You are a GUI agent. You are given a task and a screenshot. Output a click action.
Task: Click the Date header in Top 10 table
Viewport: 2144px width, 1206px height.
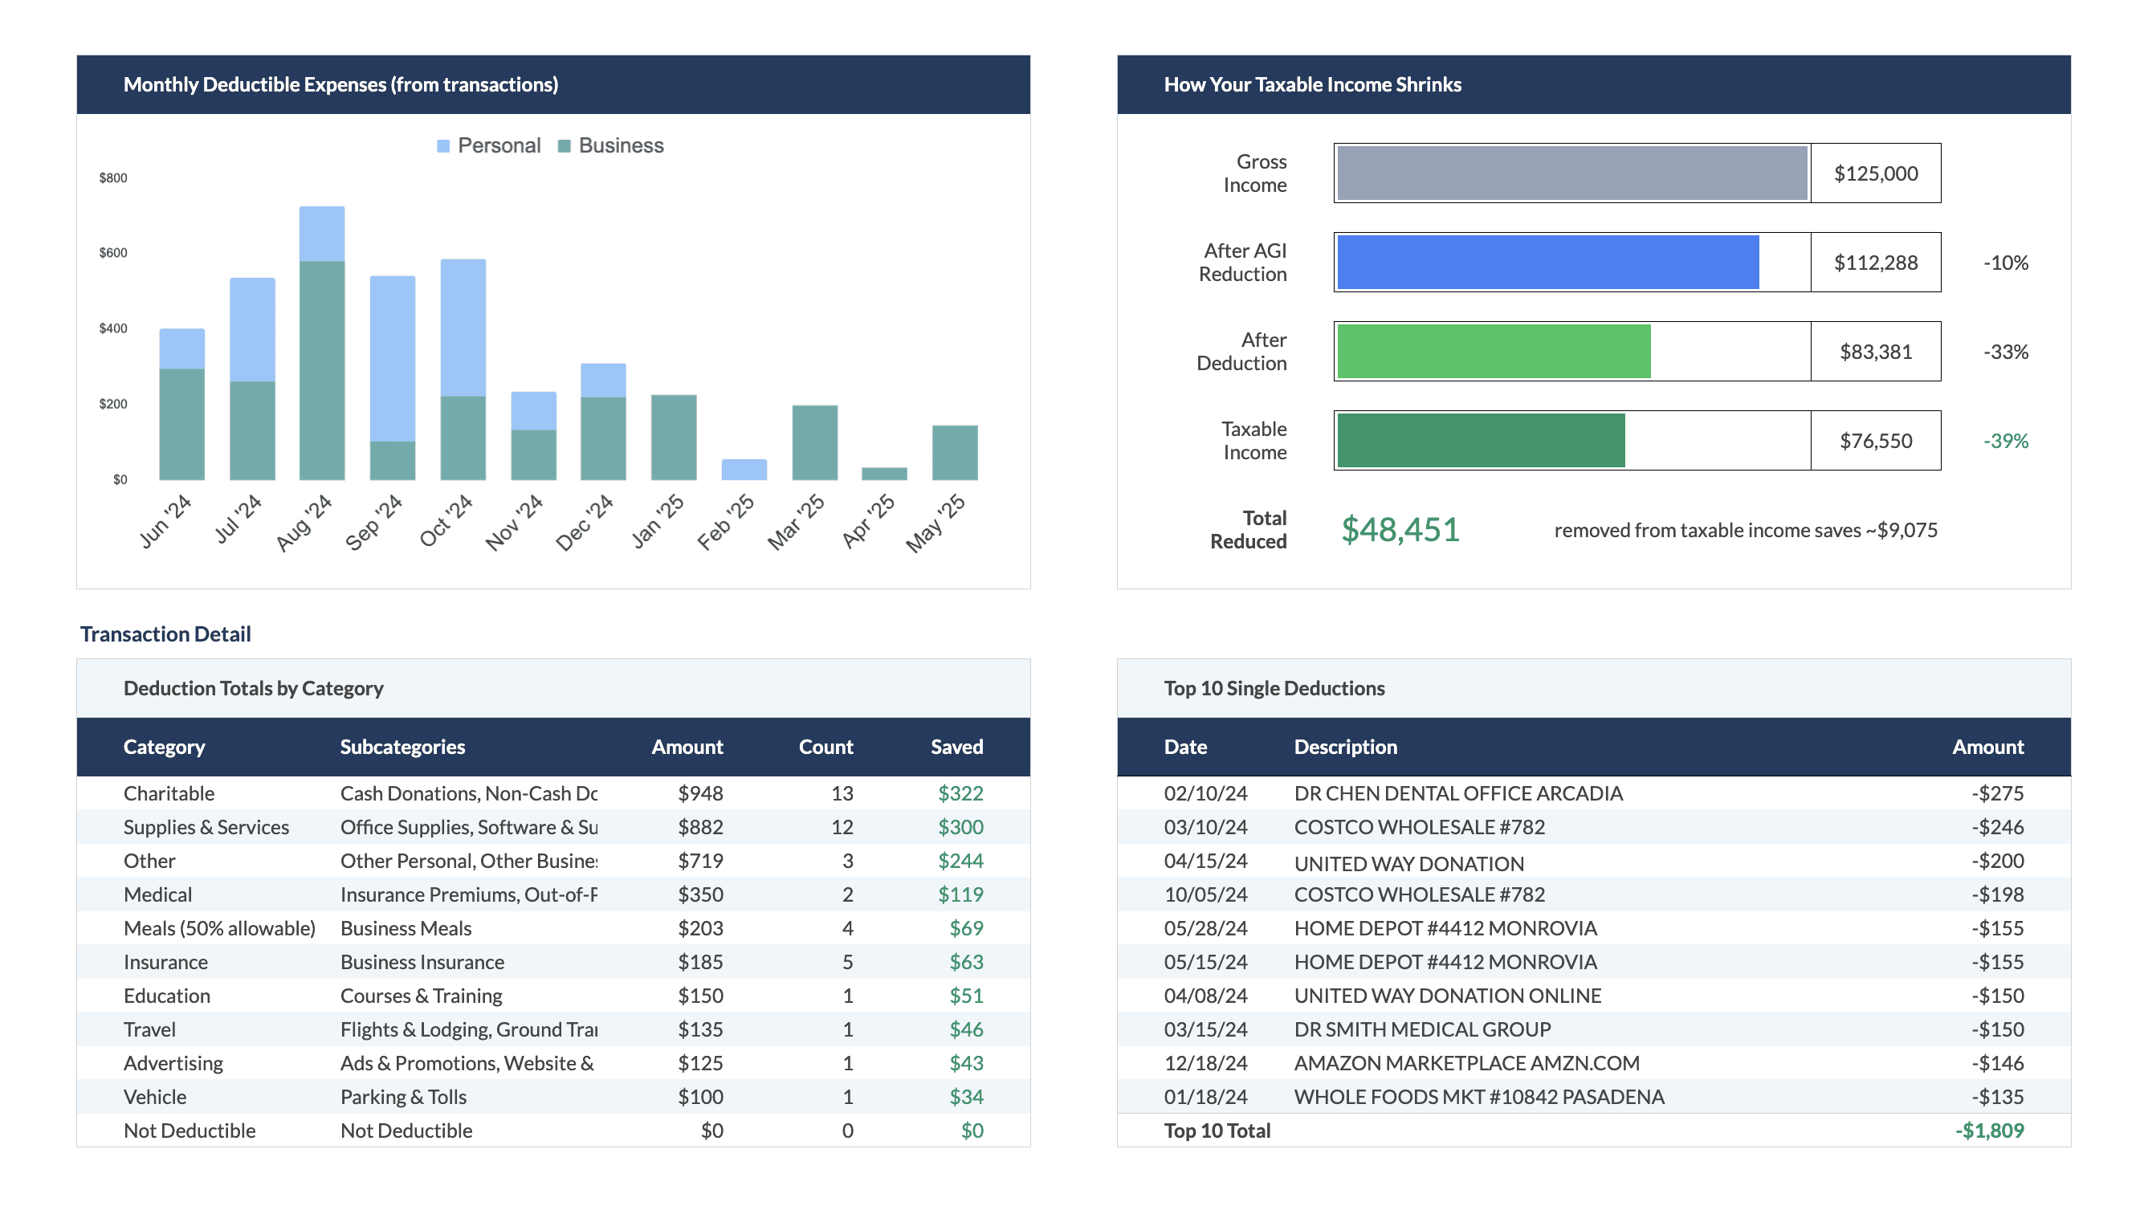[x=1185, y=747]
